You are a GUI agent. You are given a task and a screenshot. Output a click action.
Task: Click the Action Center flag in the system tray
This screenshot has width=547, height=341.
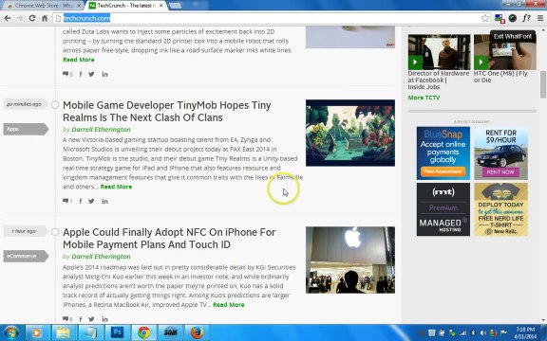(503, 333)
